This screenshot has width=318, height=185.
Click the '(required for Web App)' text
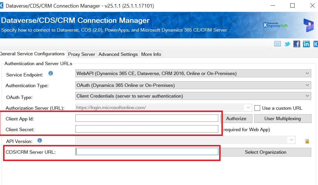click(x=246, y=129)
